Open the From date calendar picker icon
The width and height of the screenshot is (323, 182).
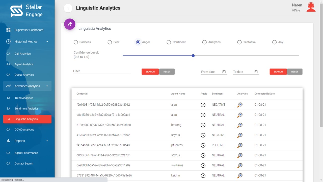(x=224, y=72)
